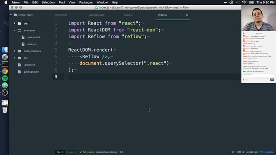Select node_modules in the tree view
The image size is (276, 155).
[x=32, y=51]
